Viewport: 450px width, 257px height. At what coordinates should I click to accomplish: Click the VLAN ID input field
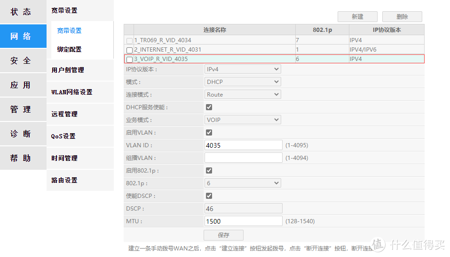[x=244, y=145]
